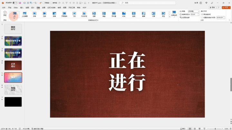232x130 pixels.
Task: Check the Guides (参考线) checkbox
Action: pos(51,3)
